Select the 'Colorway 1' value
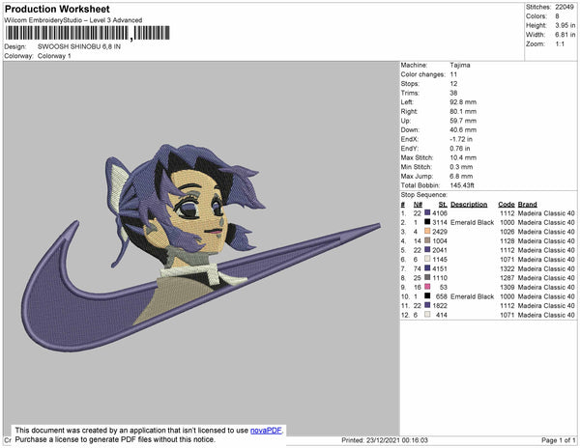 tap(54, 56)
